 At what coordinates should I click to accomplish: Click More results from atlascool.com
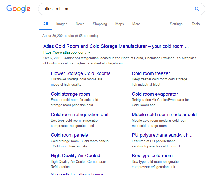point(77,174)
